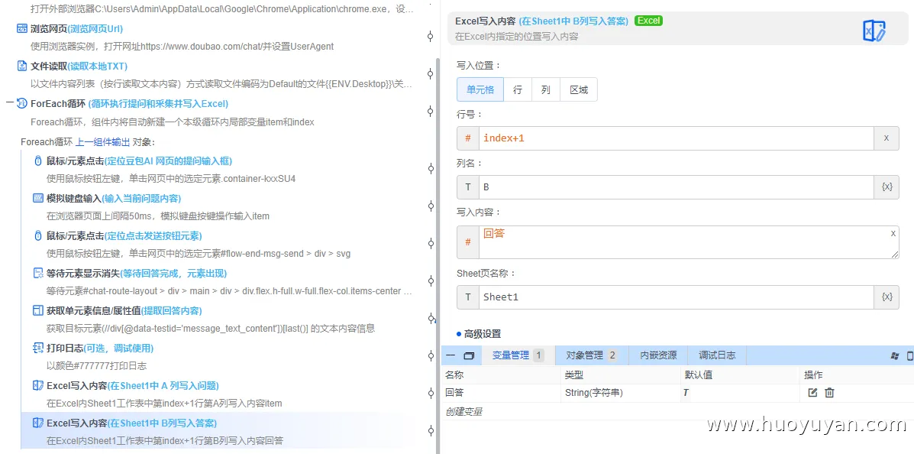Click the 等待元素显示消失 step icon
Viewport: 914px width, 454px height.
pos(38,273)
